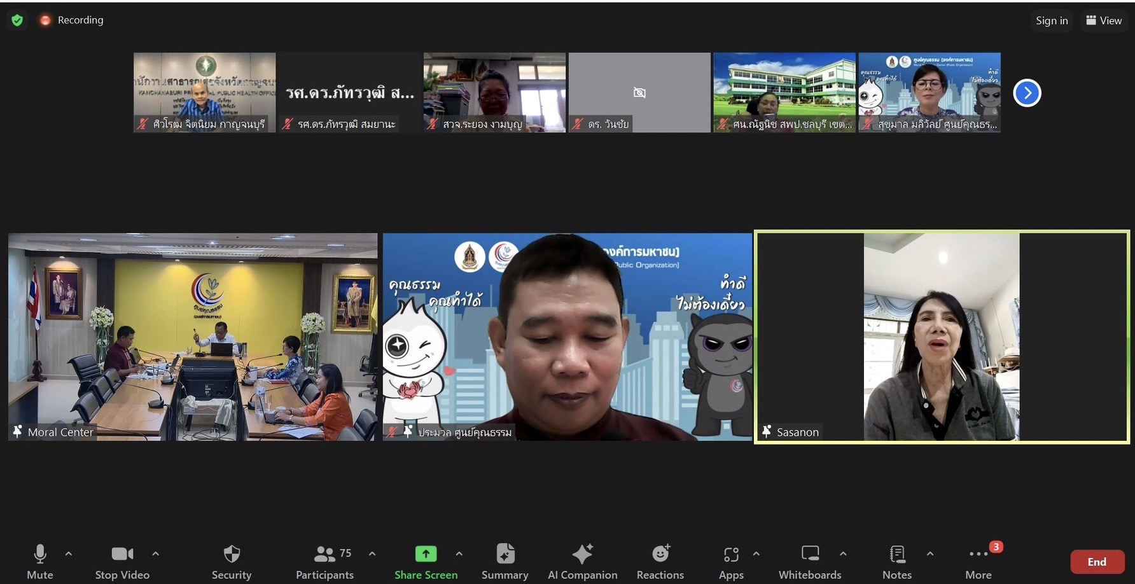Expand Notes options arrow
The image size is (1135, 584).
coord(930,553)
